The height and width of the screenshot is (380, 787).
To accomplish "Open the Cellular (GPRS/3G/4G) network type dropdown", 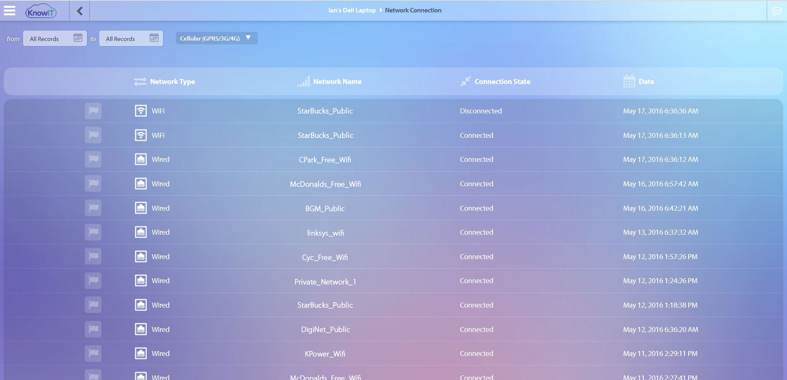I will 216,38.
